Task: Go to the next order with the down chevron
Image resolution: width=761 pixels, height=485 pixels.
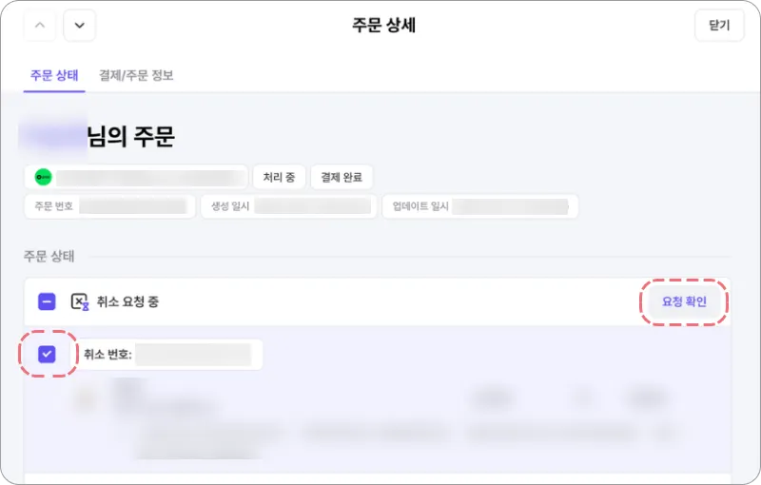Action: [80, 26]
